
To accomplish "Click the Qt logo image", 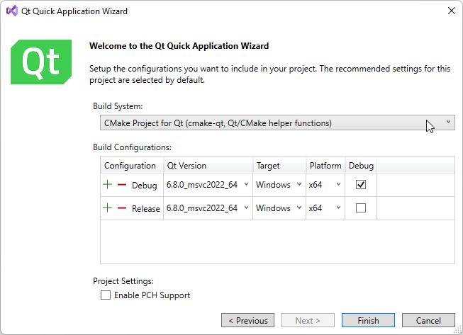I will [x=41, y=62].
